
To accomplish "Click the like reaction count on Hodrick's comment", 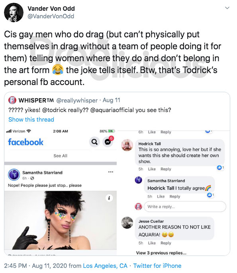I will [220, 167].
